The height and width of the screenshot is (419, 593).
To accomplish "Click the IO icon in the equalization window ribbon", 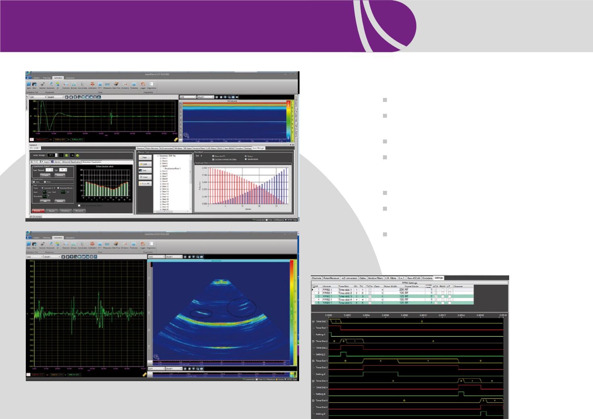I will (58, 85).
